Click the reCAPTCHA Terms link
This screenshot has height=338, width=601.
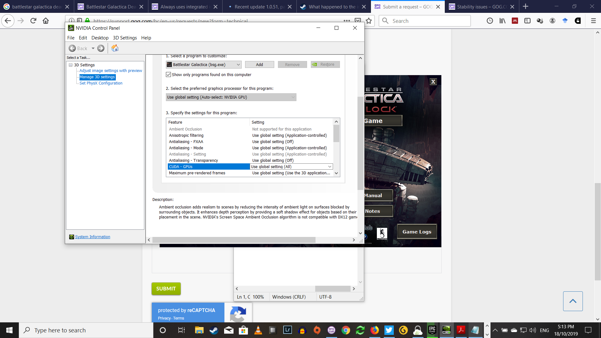click(x=179, y=318)
